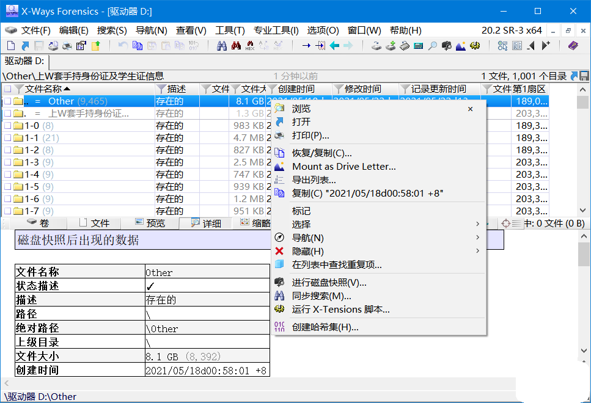Click the Open Disk toolbar icon
The image size is (591, 403).
(x=376, y=46)
